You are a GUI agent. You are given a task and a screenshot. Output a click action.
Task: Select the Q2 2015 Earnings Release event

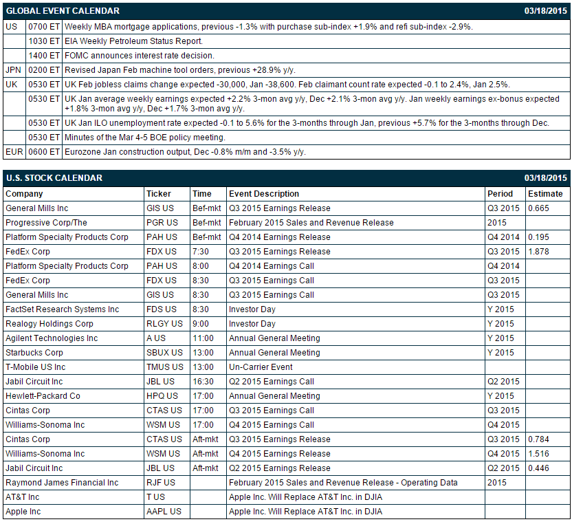279,468
